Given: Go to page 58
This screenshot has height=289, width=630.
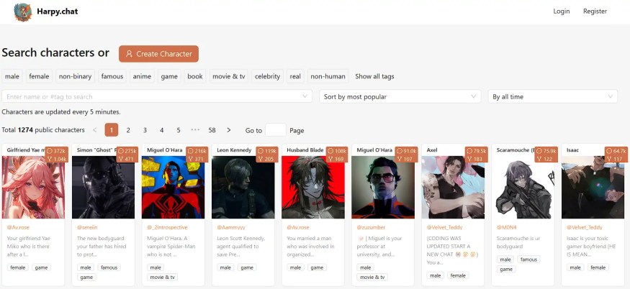Looking at the screenshot, I should (212, 130).
